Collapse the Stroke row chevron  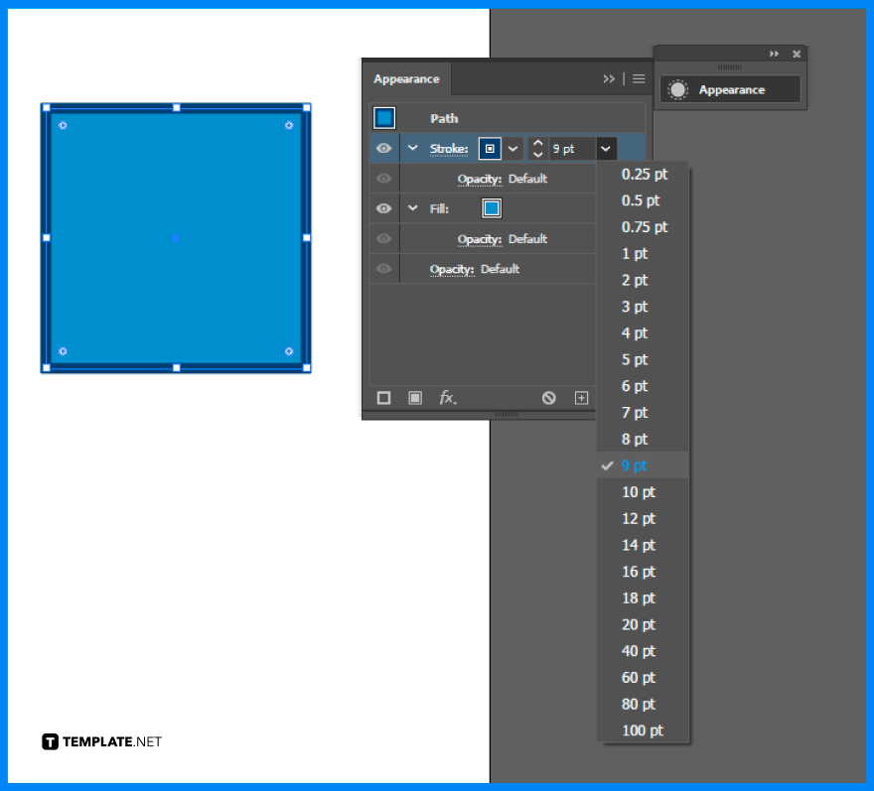(412, 148)
